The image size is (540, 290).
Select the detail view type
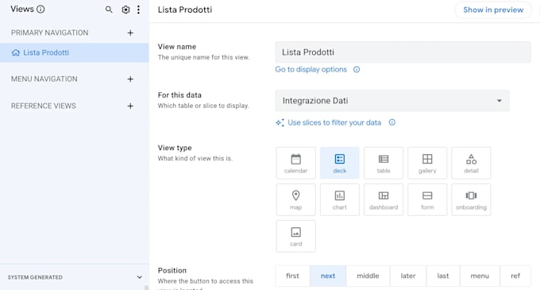471,163
